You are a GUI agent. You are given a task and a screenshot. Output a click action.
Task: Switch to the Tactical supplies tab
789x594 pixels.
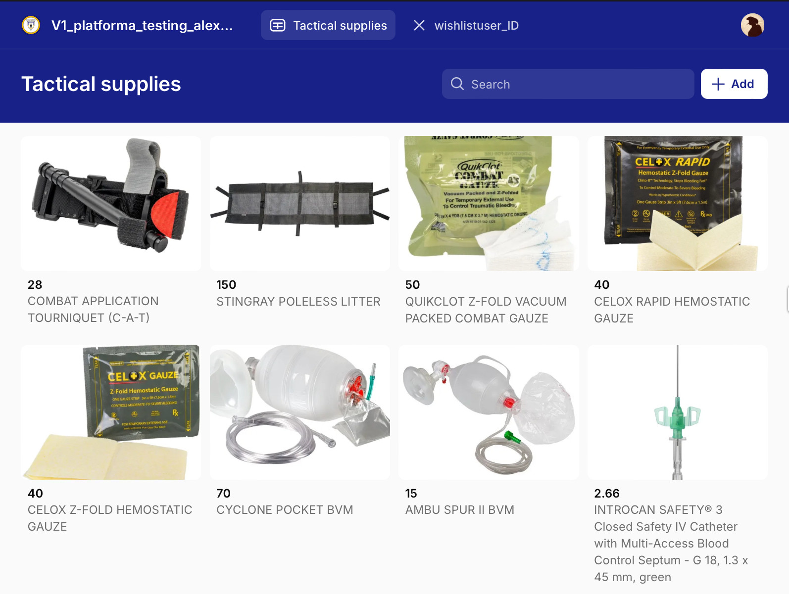pos(328,25)
